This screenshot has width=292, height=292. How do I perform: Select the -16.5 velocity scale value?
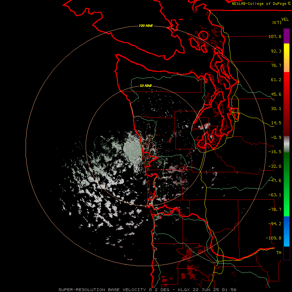tap(275, 152)
